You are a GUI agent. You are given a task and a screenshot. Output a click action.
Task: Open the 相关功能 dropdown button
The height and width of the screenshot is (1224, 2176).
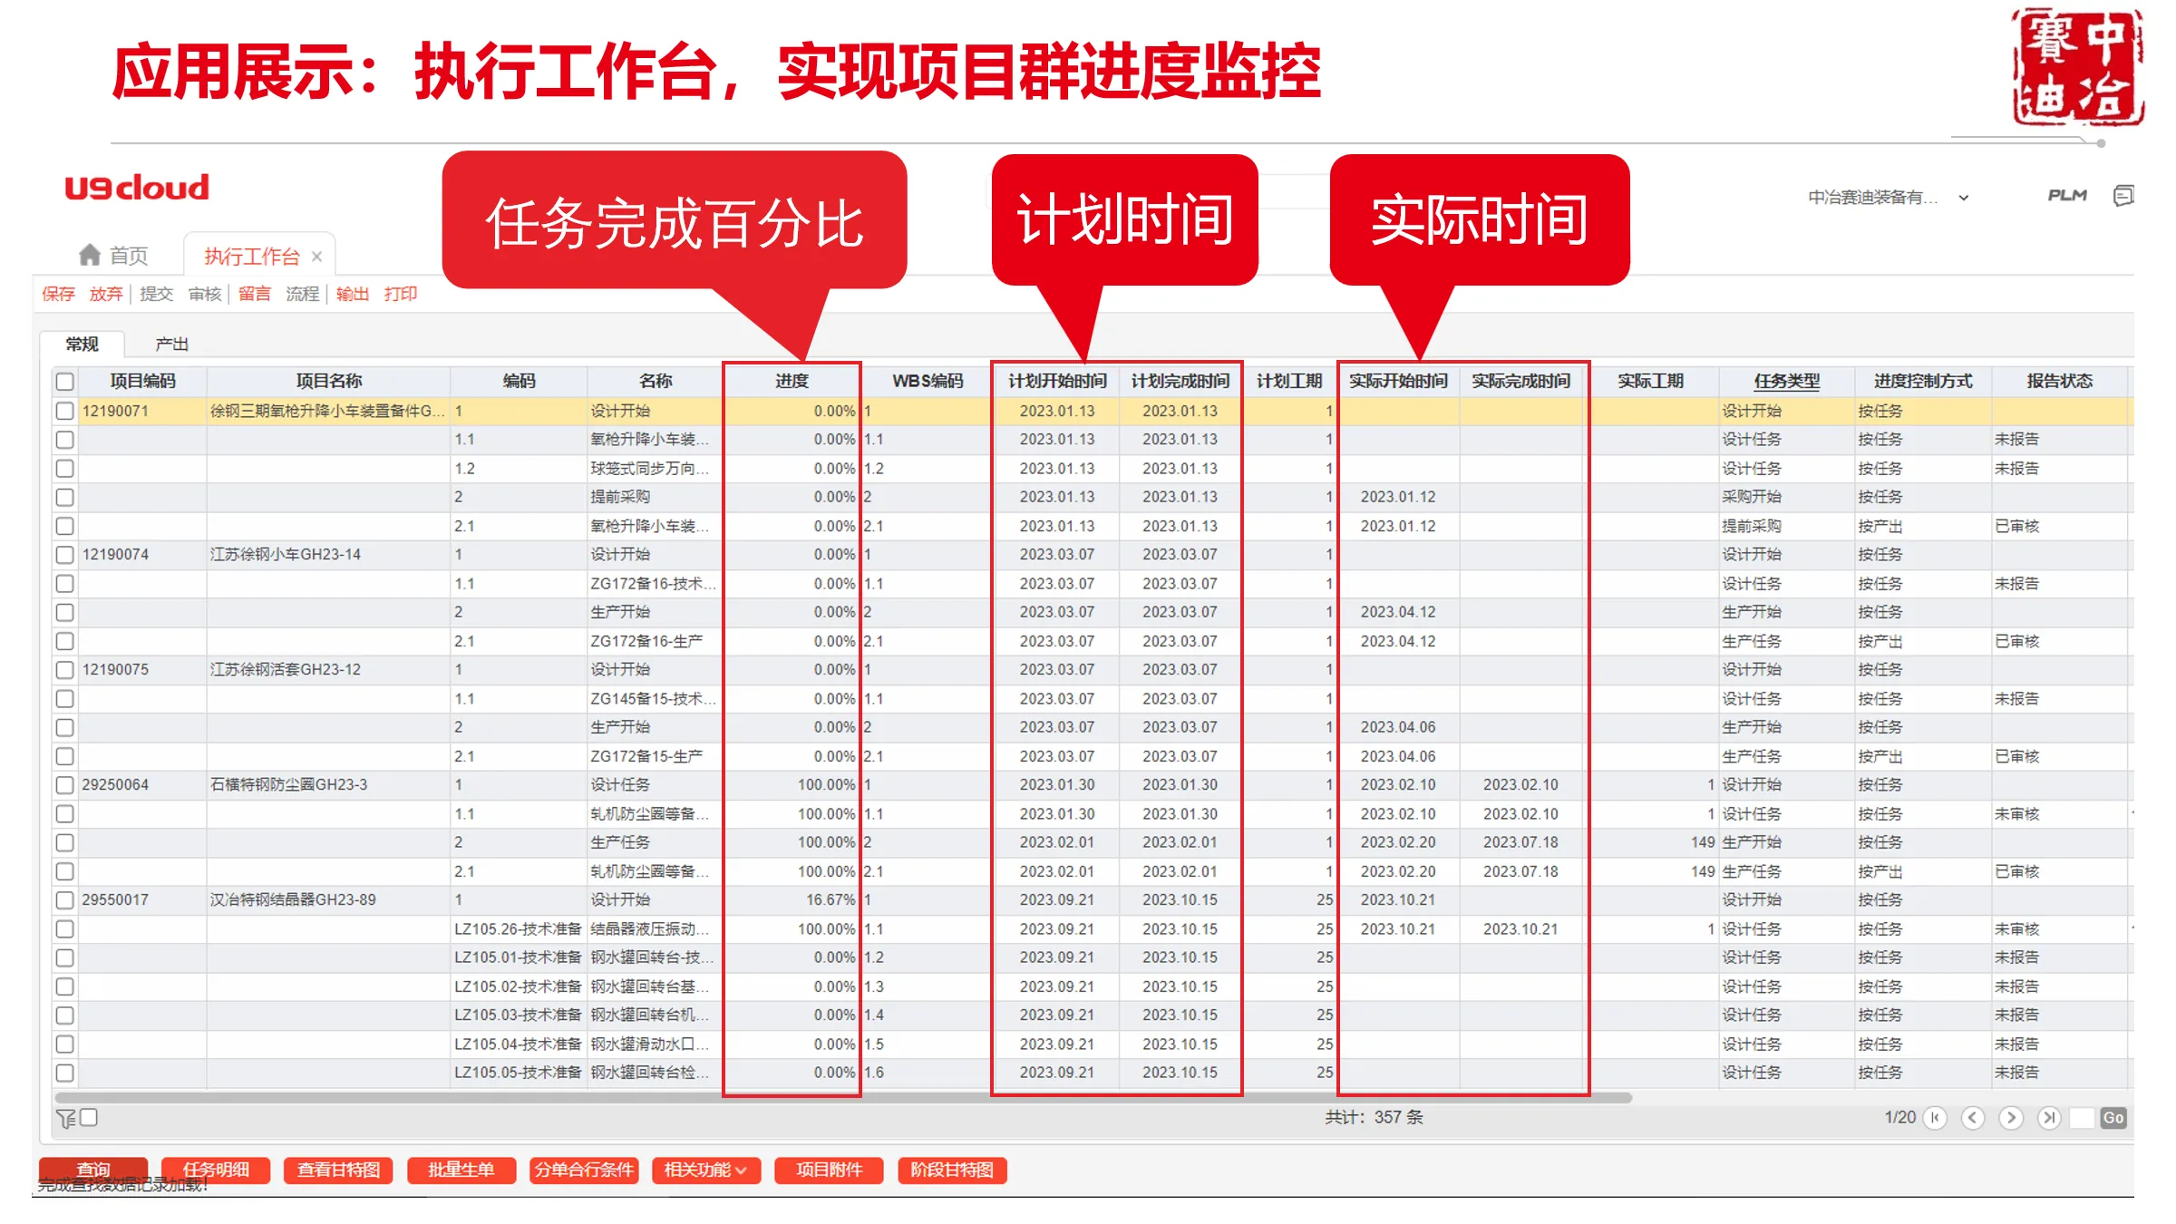coord(706,1170)
